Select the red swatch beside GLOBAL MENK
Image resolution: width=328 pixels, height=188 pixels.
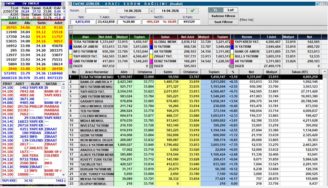click(x=151, y=42)
